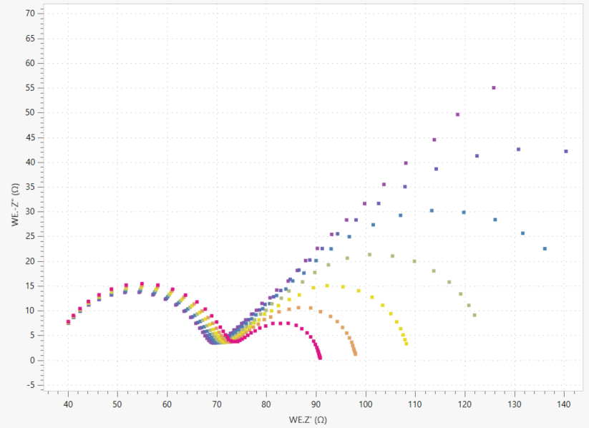Click the last yellow point ending the yellow arc

tap(407, 344)
